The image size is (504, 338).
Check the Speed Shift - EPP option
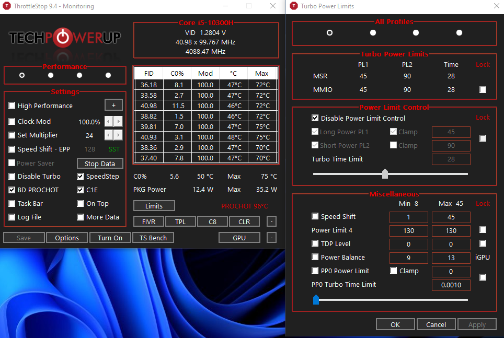pyautogui.click(x=12, y=149)
